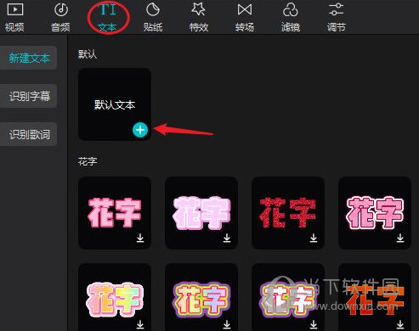Image resolution: width=419 pixels, height=331 pixels.
Task: Select 新建文本 in the sidebar
Action: coord(28,58)
